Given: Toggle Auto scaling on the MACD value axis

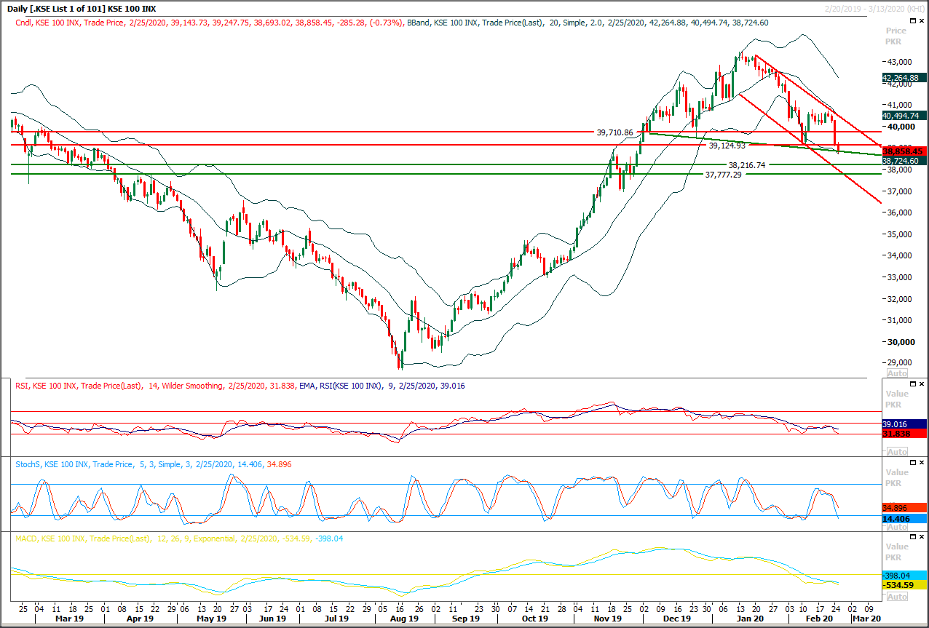Looking at the screenshot, I should pyautogui.click(x=896, y=595).
